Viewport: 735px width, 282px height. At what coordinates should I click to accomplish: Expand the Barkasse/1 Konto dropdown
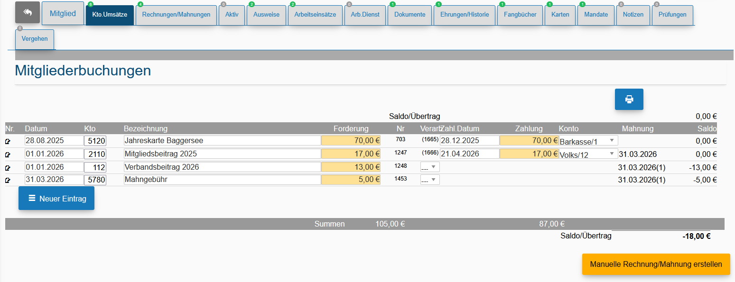[588, 141]
